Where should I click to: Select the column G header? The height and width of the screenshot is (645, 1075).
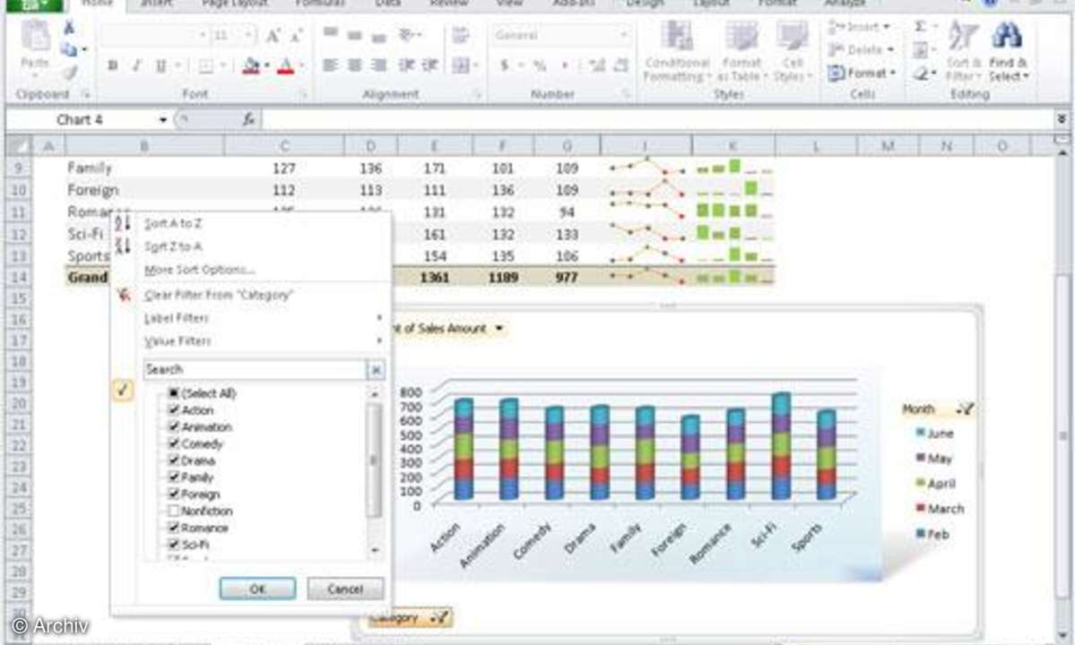click(567, 146)
